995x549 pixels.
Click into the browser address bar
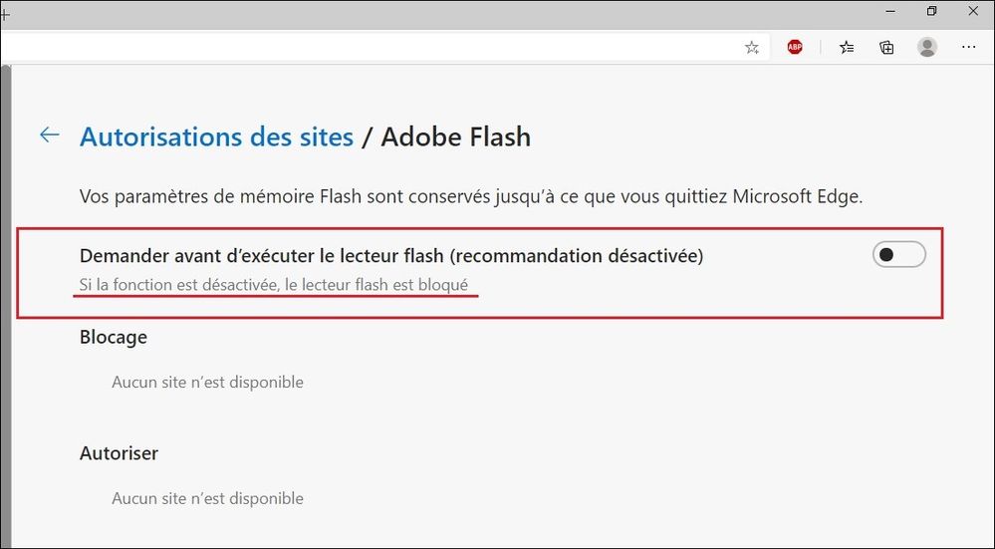369,48
